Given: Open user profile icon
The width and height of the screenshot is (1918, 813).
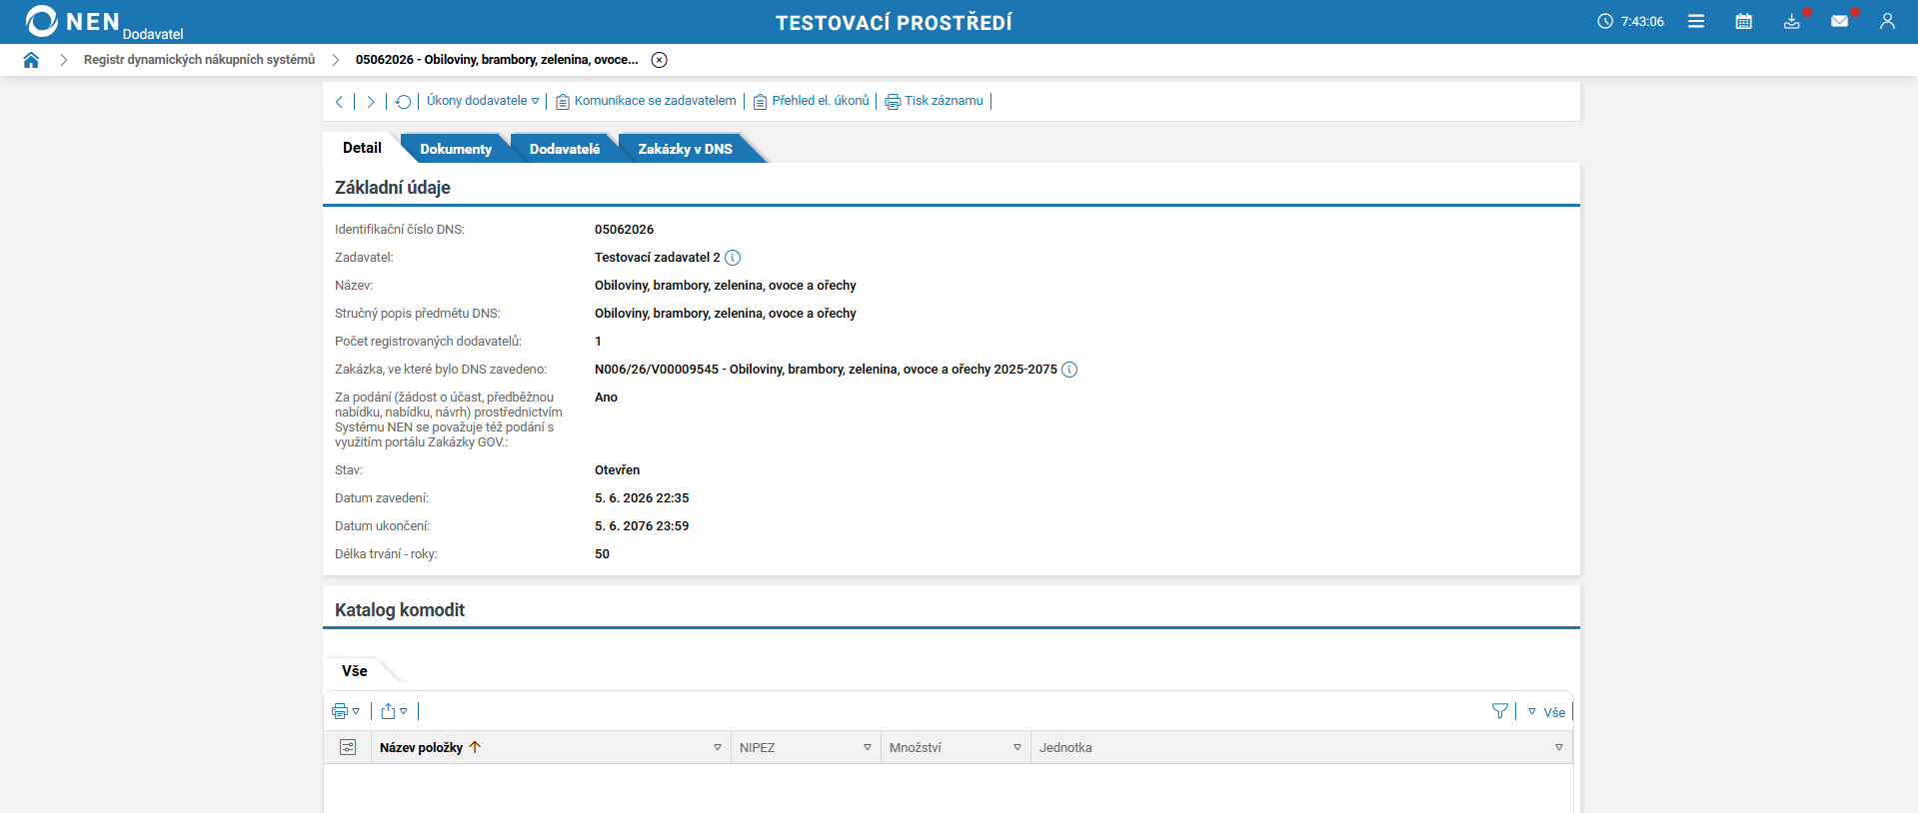Looking at the screenshot, I should point(1887,21).
